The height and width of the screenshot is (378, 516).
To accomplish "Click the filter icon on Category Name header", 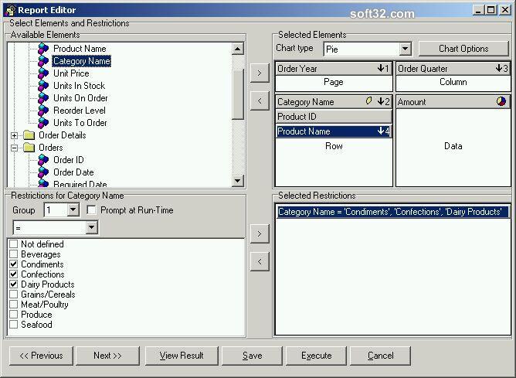I will (369, 102).
